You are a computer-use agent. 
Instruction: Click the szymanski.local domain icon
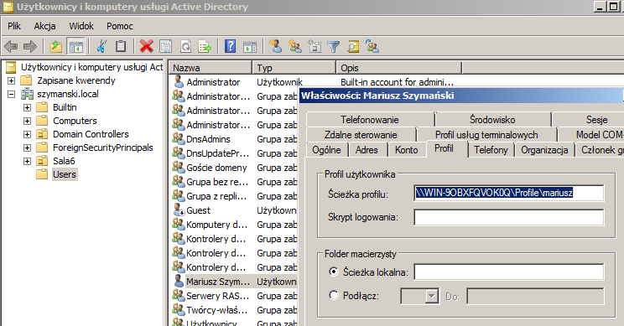point(27,94)
